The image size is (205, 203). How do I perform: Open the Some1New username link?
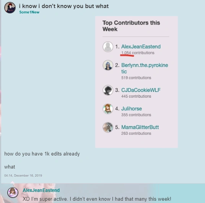point(29,12)
